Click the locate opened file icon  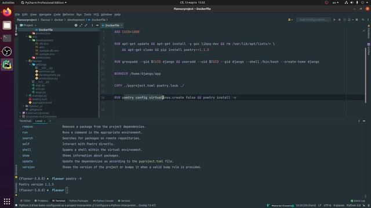pyautogui.click(x=76, y=25)
